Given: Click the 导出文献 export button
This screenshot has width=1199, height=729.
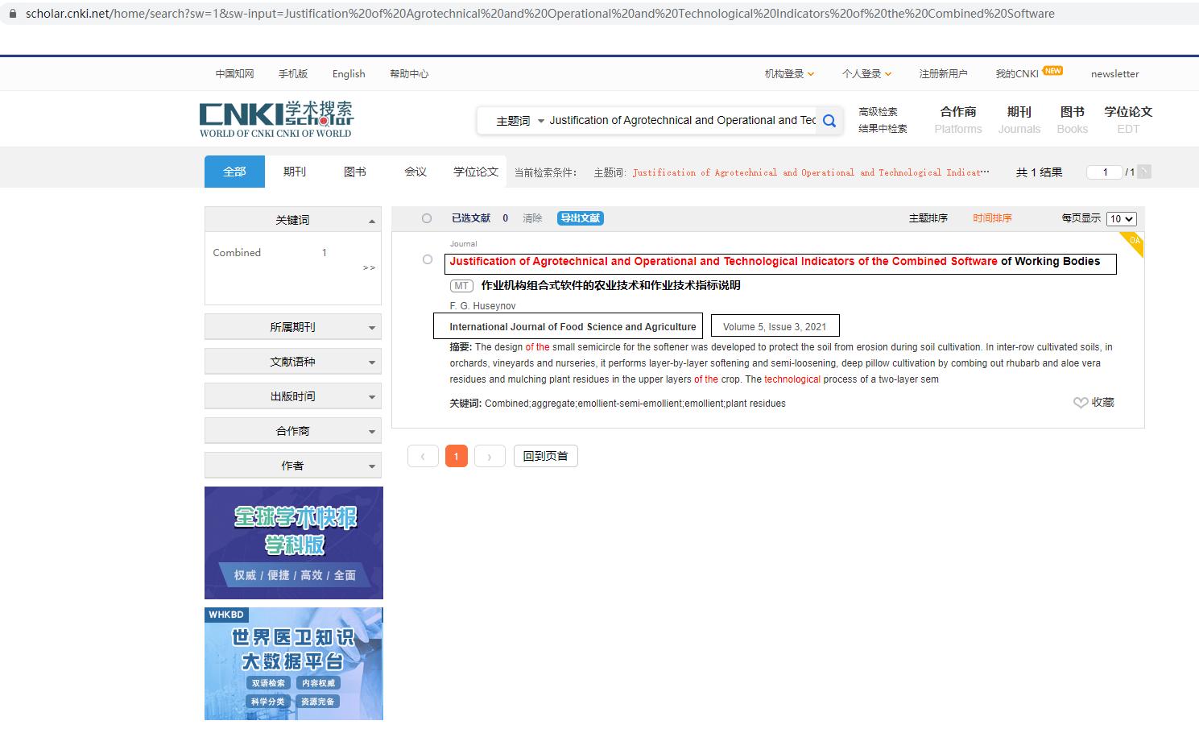Looking at the screenshot, I should pos(581,218).
